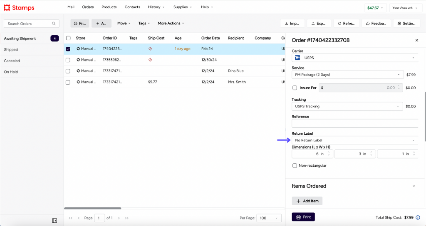Go to the last page arrow
This screenshot has width=426, height=226.
click(126, 218)
